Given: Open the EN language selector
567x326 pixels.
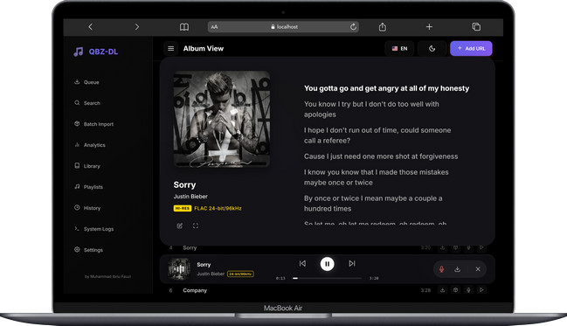Looking at the screenshot, I should pyautogui.click(x=399, y=48).
